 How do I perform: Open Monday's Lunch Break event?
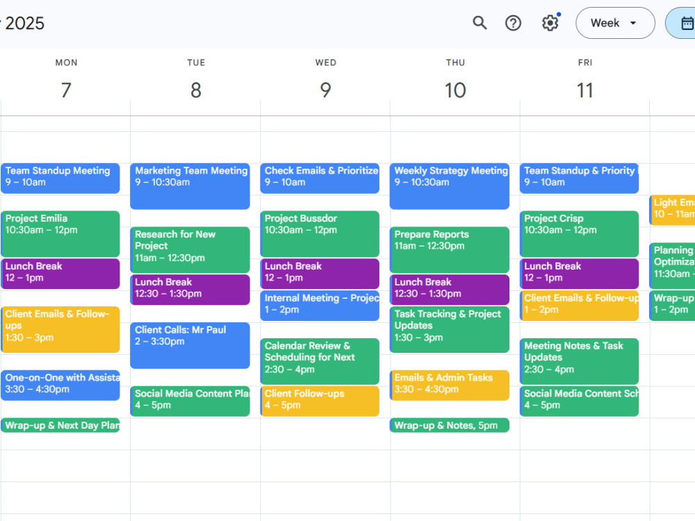pyautogui.click(x=60, y=274)
